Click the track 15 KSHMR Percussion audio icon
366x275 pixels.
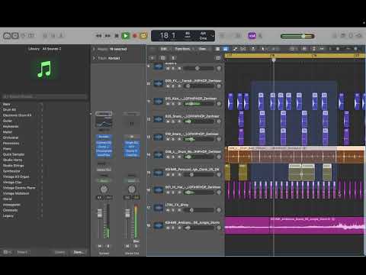(x=158, y=173)
